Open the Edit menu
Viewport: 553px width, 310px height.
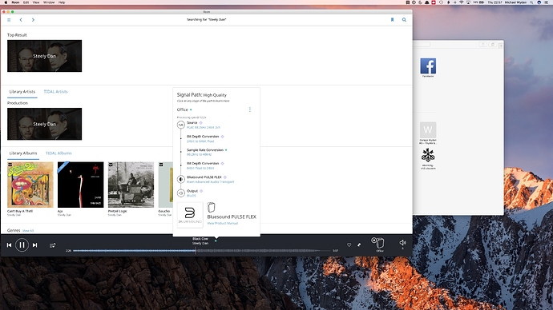click(26, 2)
